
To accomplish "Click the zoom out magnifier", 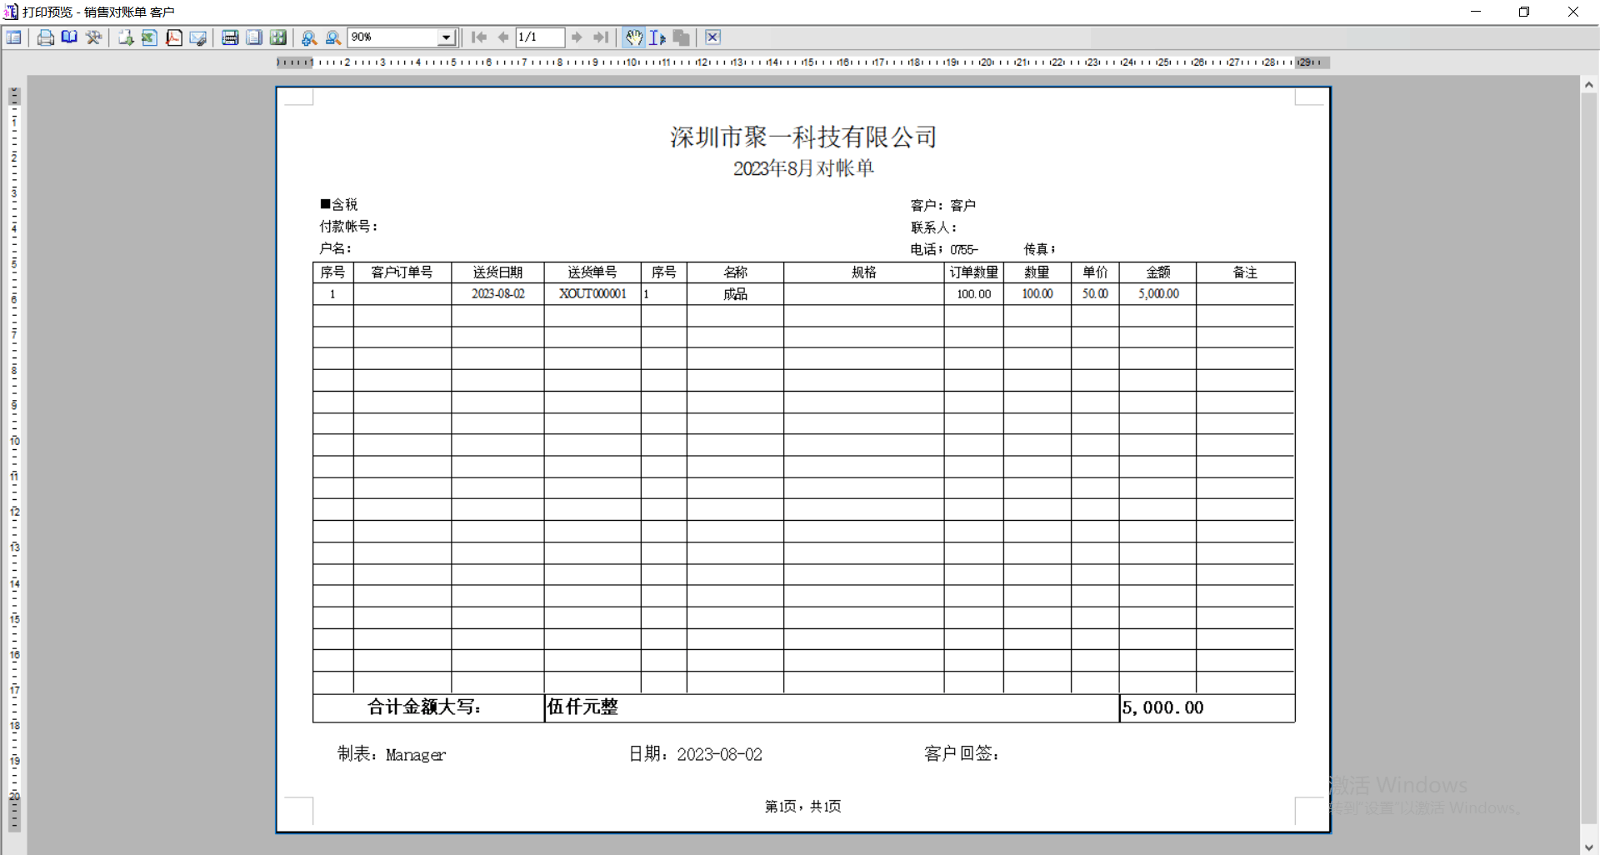I will (x=333, y=37).
